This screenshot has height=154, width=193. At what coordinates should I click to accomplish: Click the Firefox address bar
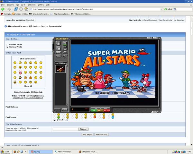pos(96,9)
